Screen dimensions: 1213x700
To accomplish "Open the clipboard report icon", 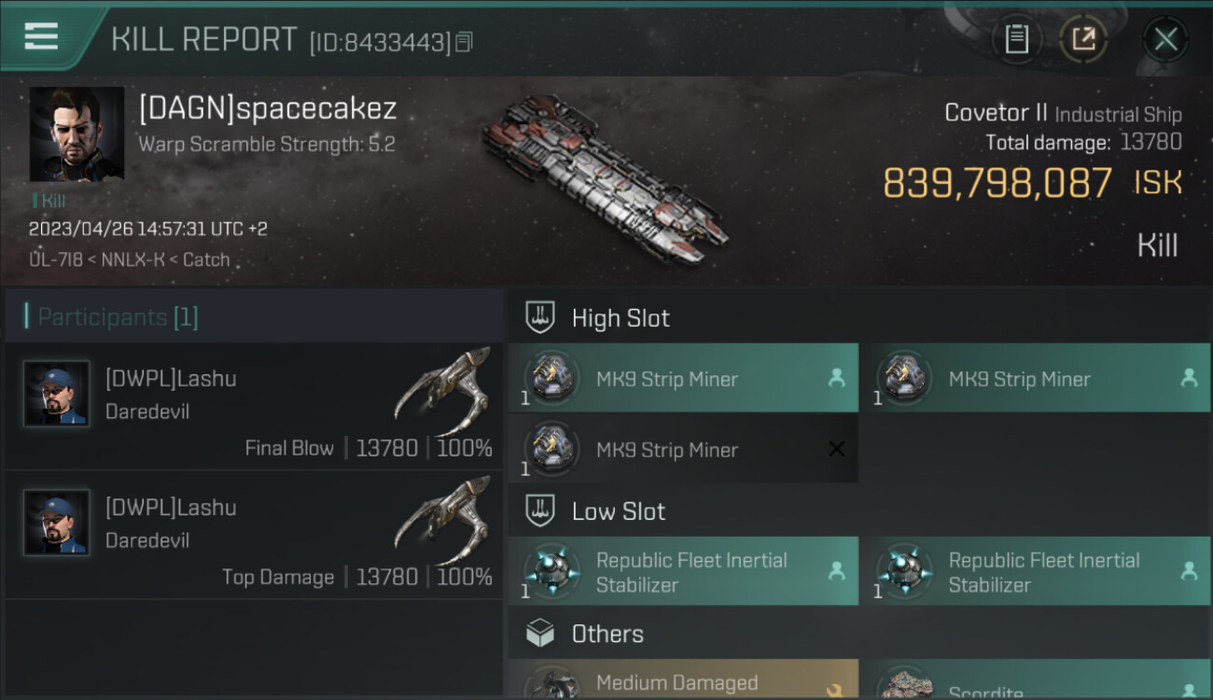I will click(1016, 39).
